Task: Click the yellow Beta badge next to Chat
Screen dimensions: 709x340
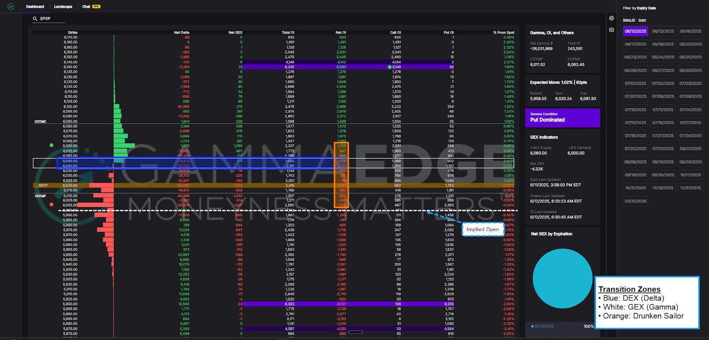Action: point(96,7)
